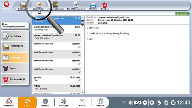Screen dimensions: 192x108
Task: Delete the email with the Löschen icon
Action: tap(105, 5)
